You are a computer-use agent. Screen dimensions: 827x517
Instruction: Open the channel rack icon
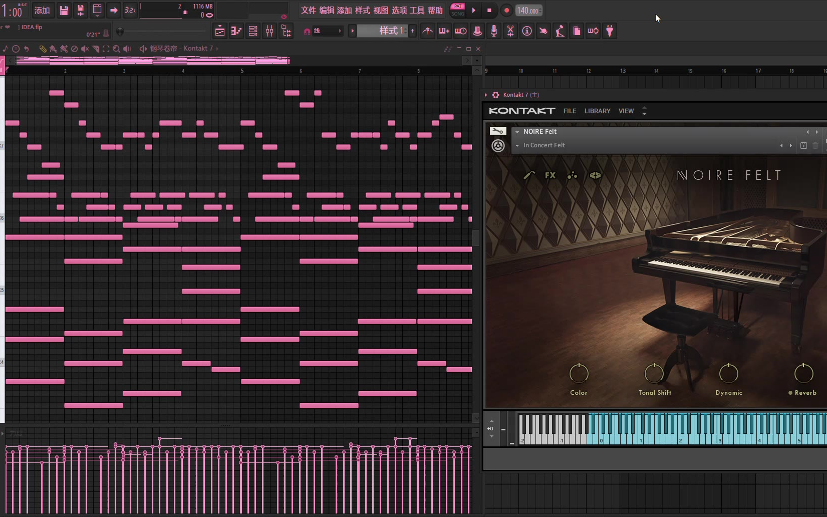coord(253,31)
